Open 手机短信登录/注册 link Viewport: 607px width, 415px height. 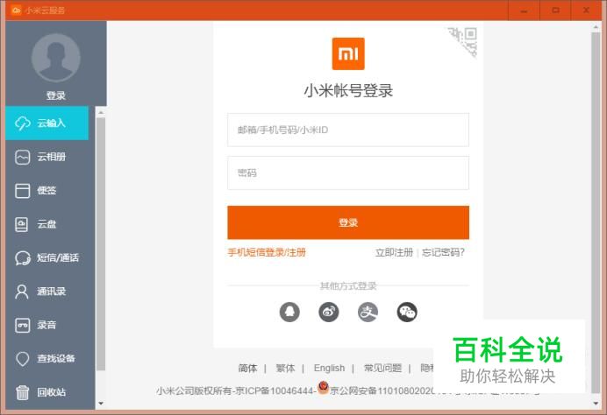coord(267,253)
